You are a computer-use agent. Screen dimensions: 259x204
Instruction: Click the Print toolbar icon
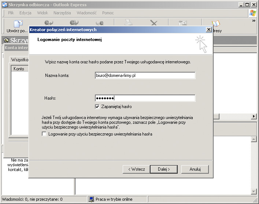click(128, 22)
